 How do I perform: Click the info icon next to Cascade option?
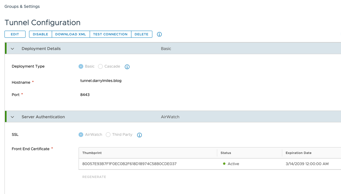click(127, 67)
